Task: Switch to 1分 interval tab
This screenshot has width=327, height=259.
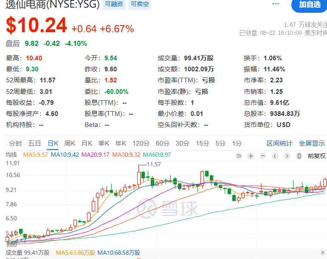Action: pyautogui.click(x=237, y=144)
